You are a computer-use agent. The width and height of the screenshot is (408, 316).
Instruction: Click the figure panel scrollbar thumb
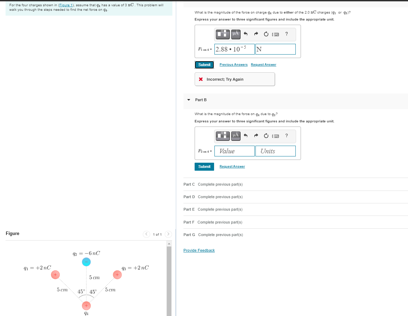click(x=169, y=281)
